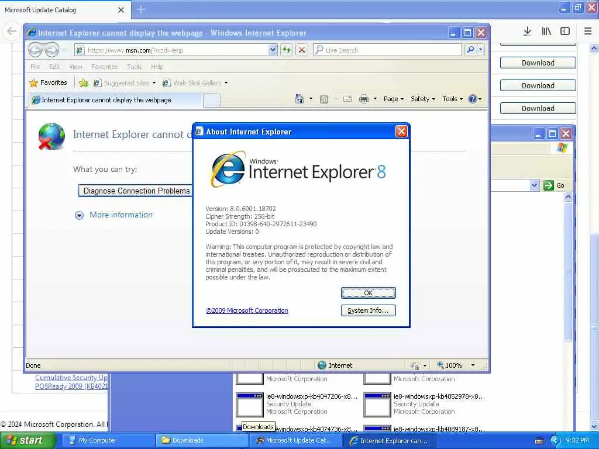Open the Edit menu in Internet Explorer
This screenshot has width=599, height=449.
click(x=54, y=67)
